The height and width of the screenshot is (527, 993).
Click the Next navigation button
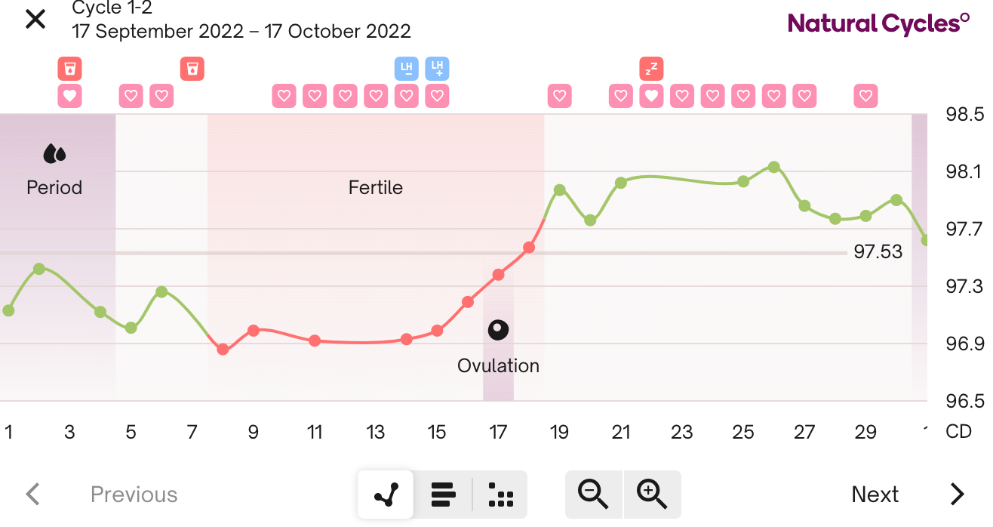[875, 495]
